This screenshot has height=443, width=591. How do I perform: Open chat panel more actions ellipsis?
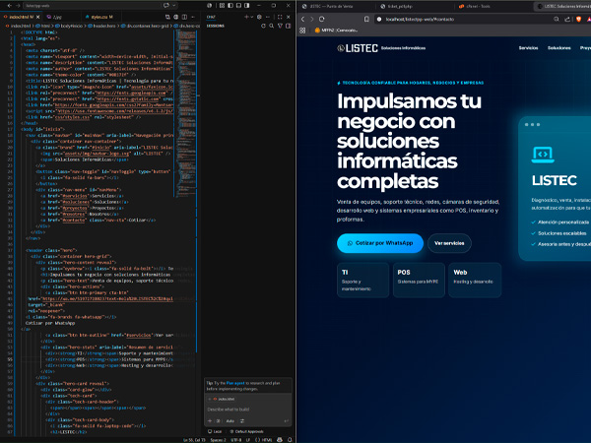tap(268, 17)
